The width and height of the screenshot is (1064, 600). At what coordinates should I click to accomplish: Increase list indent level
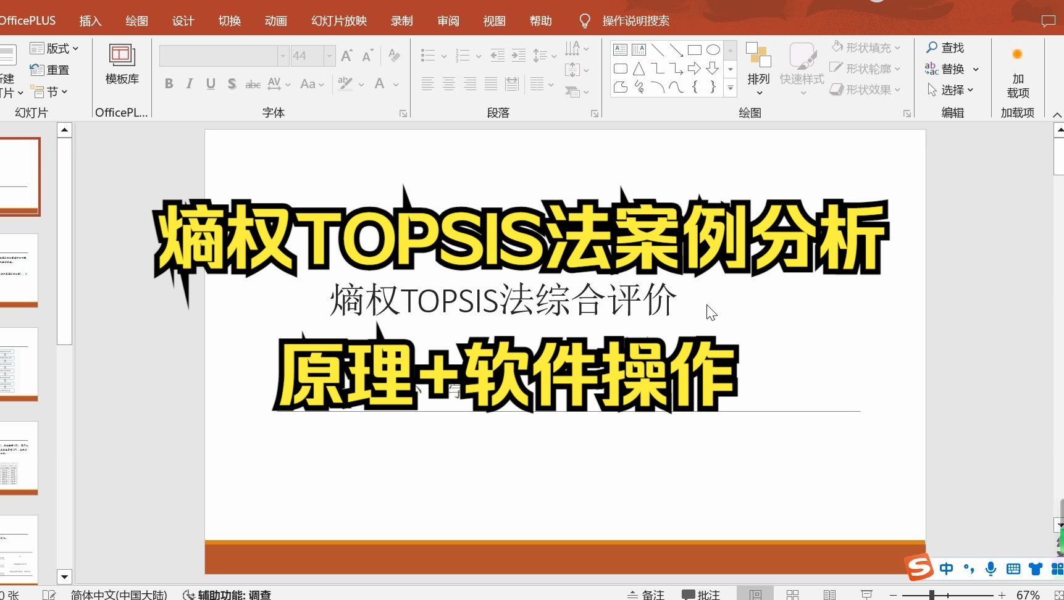pos(519,56)
